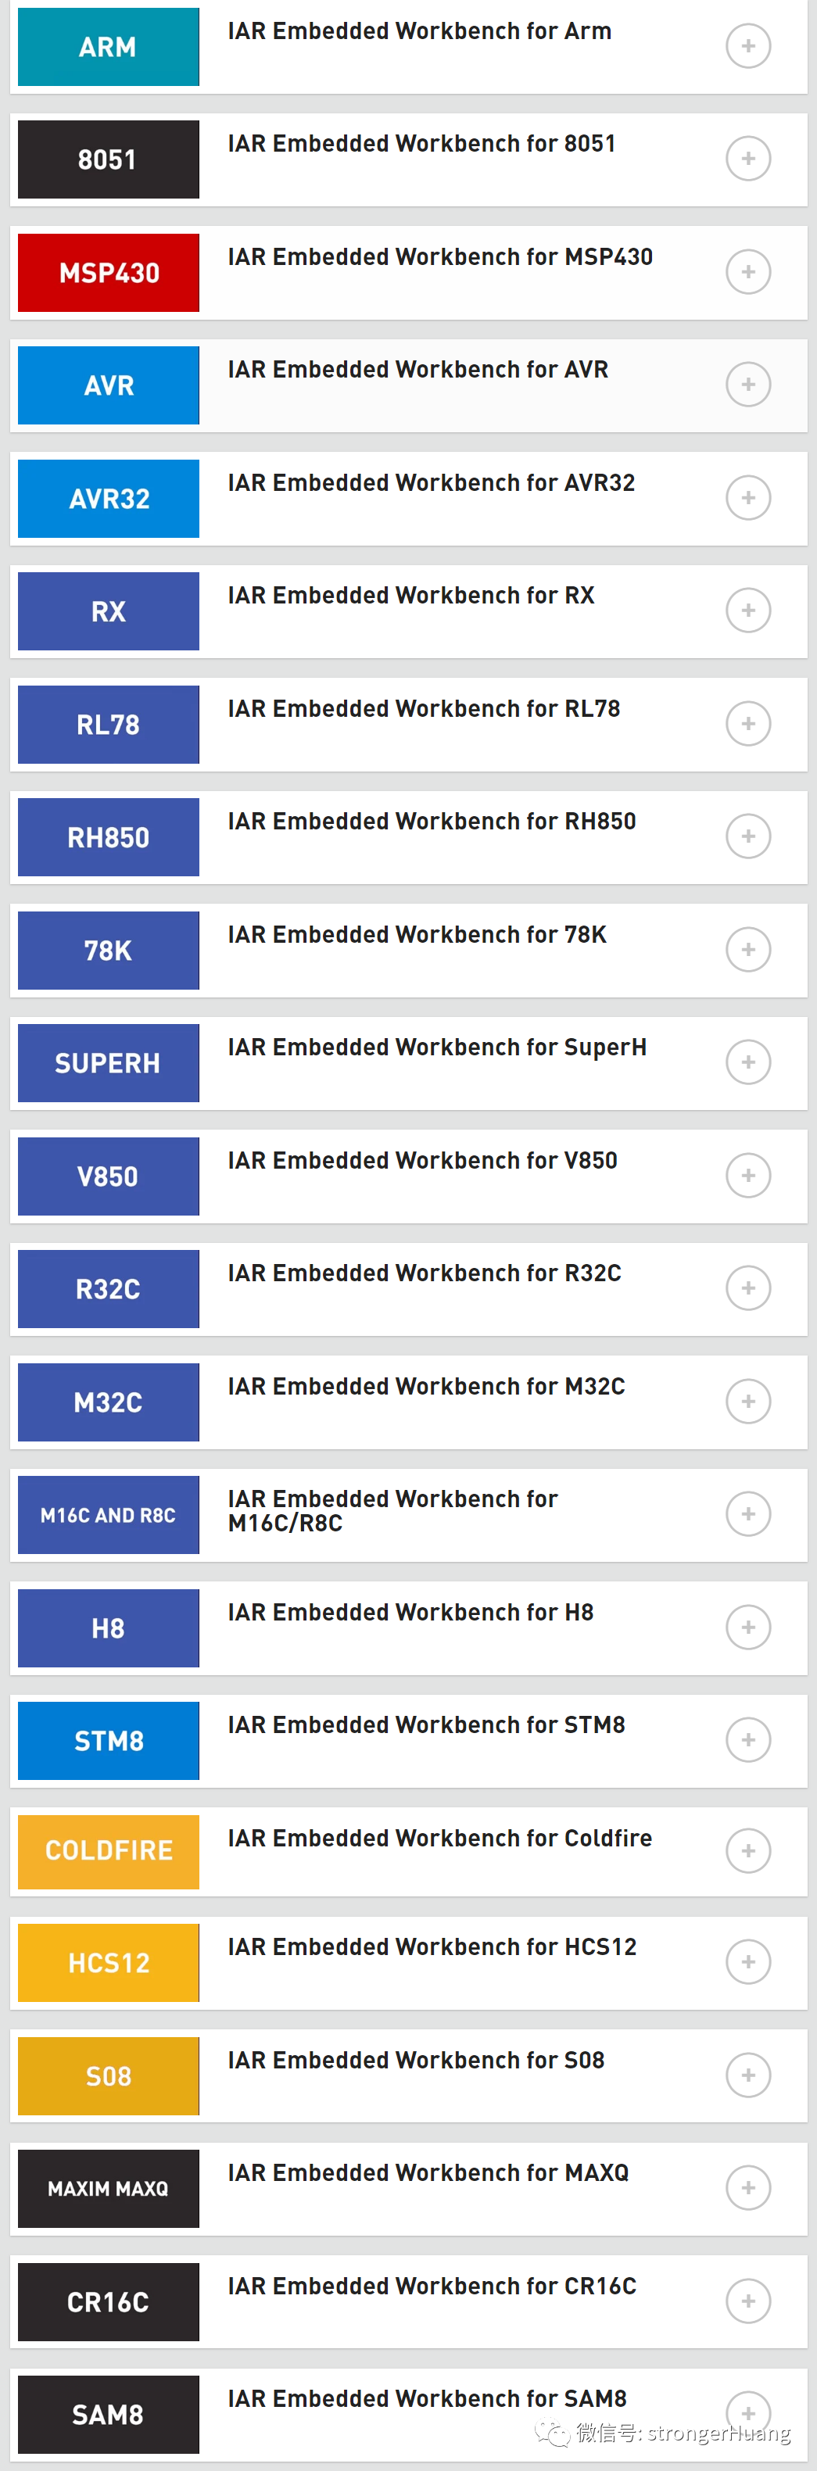Click IAR Embedded Workbench for M16C/R8C title
817x2471 pixels.
click(392, 1511)
